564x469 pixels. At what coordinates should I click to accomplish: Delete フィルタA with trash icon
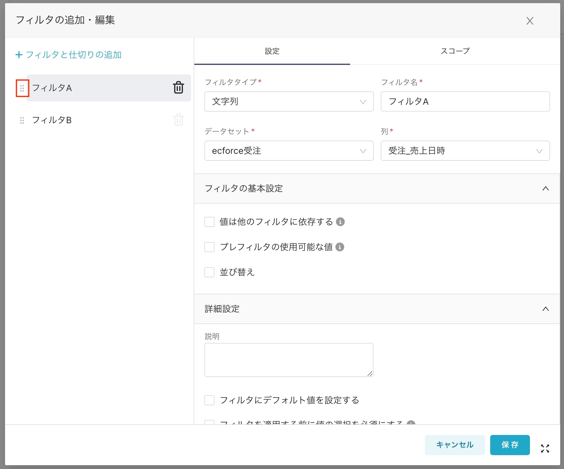(x=178, y=88)
